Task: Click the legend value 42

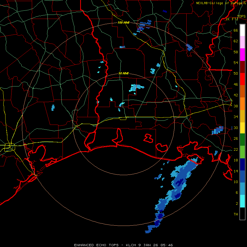Action: point(236,95)
